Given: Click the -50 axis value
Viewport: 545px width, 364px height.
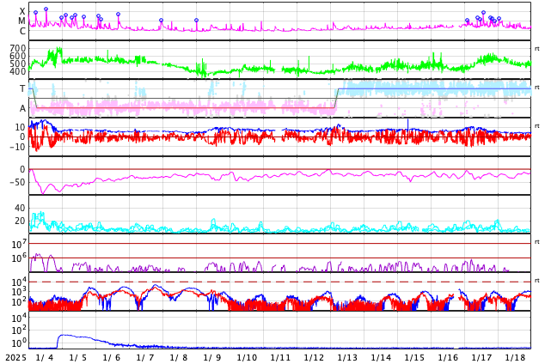Looking at the screenshot, I should pyautogui.click(x=17, y=182).
